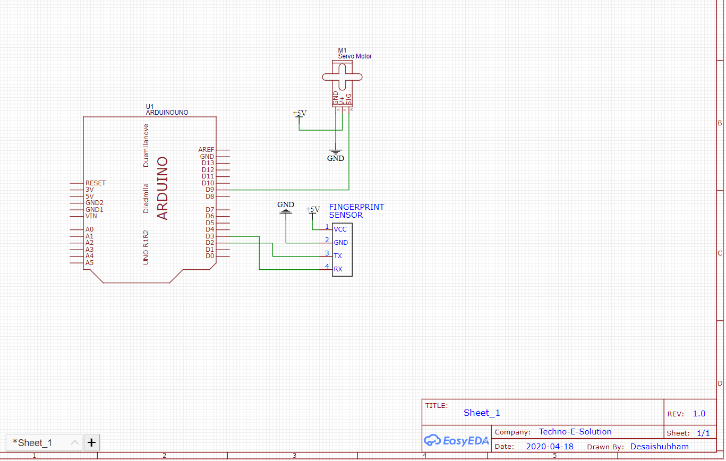Click the Techno-E-Solution company name
726x461 pixels.
575,431
